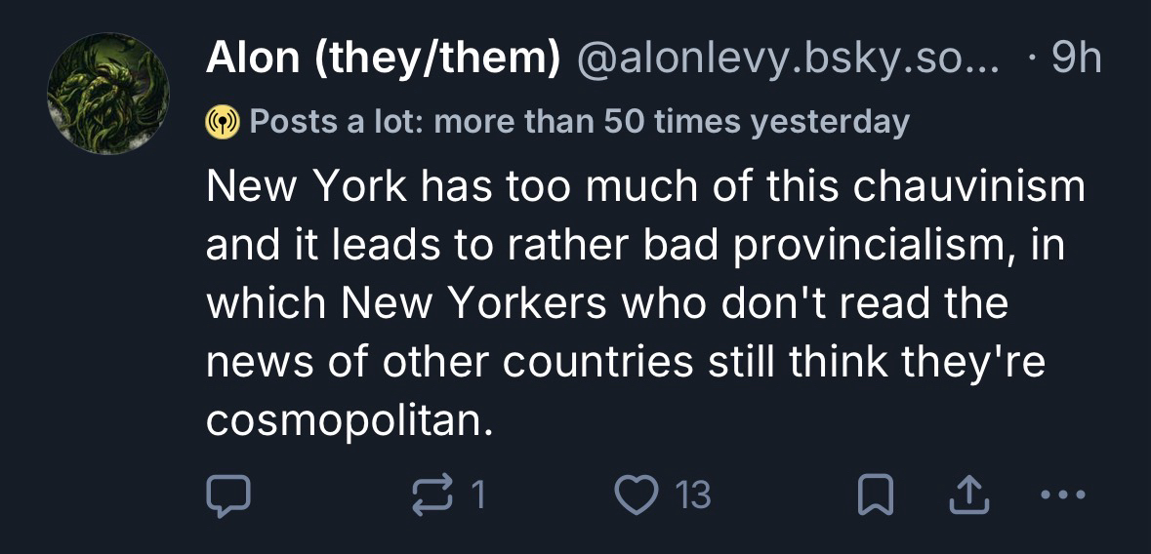Repost using the arrows icon
The width and height of the screenshot is (1151, 554).
click(432, 496)
